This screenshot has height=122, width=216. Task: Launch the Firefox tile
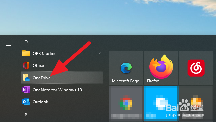161,68
